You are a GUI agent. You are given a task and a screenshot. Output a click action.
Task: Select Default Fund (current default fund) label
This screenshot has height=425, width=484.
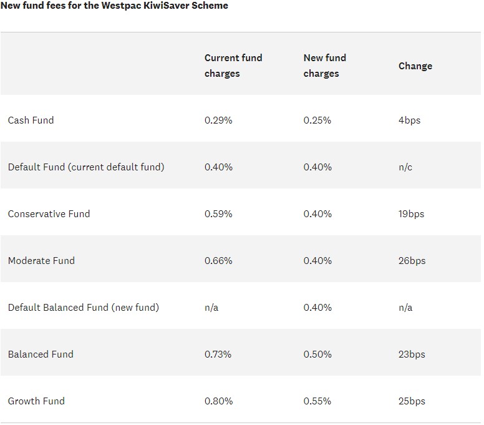pyautogui.click(x=86, y=167)
